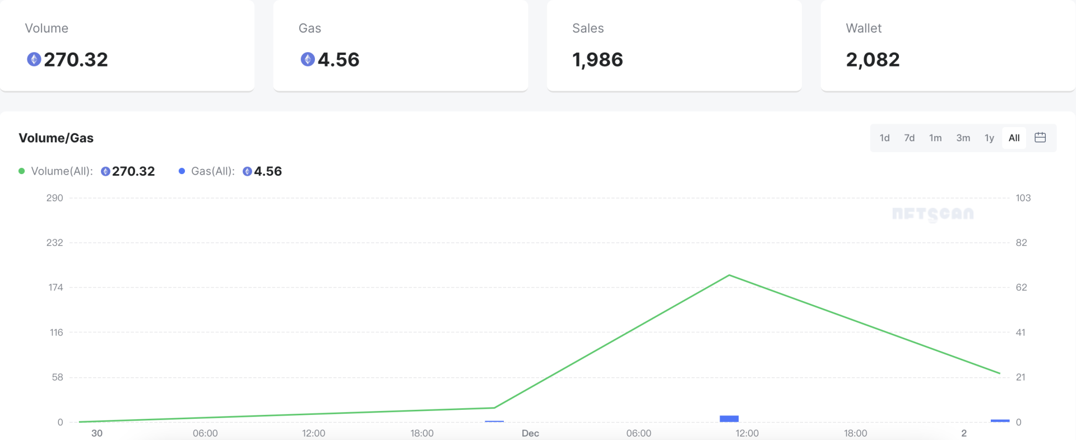Screen dimensions: 1076x440
Task: Switch chart to 1y range
Action: point(989,138)
